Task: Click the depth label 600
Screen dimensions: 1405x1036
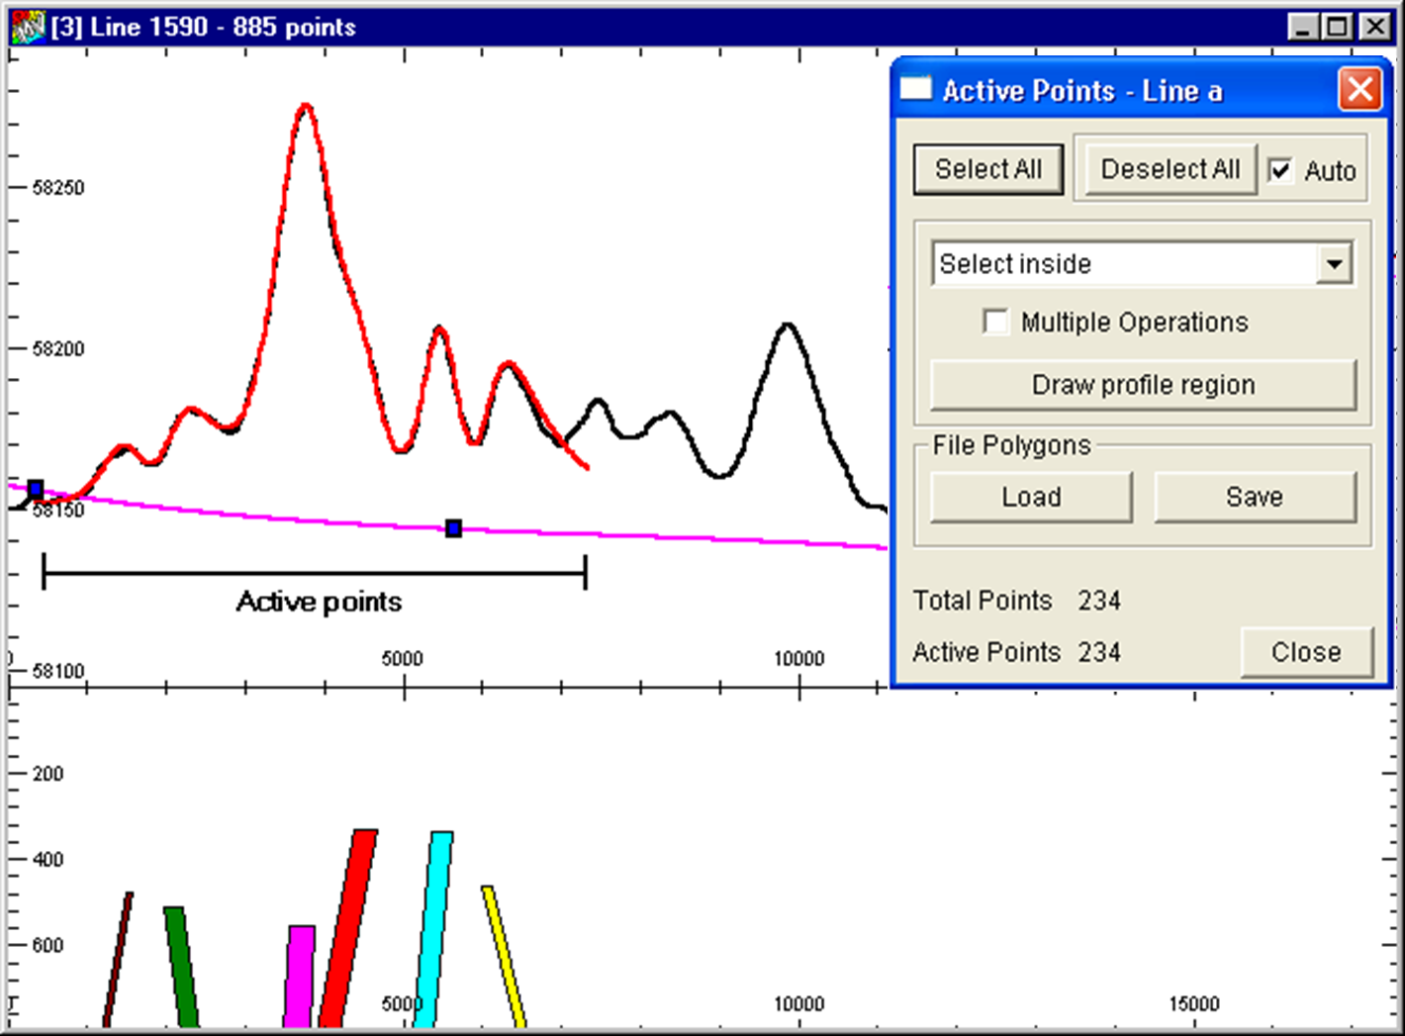Action: tap(47, 945)
